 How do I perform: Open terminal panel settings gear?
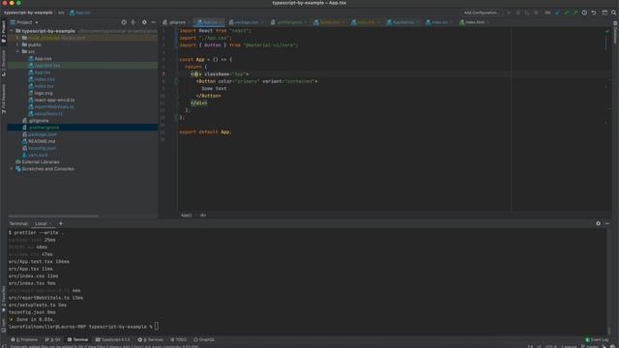[x=598, y=223]
